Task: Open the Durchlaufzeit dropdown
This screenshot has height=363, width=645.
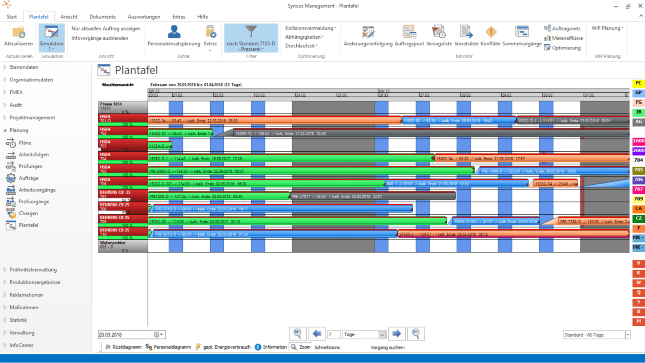Action: (x=301, y=46)
